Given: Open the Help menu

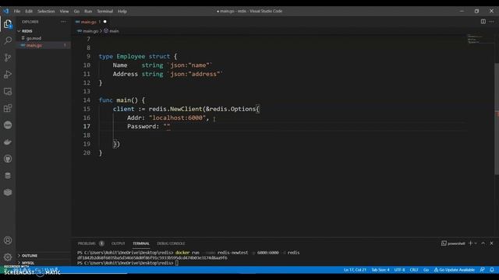Looking at the screenshot, I should coord(122,11).
